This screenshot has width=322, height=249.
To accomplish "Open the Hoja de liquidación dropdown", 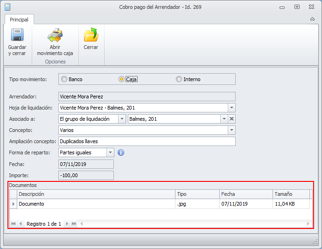I will 231,108.
